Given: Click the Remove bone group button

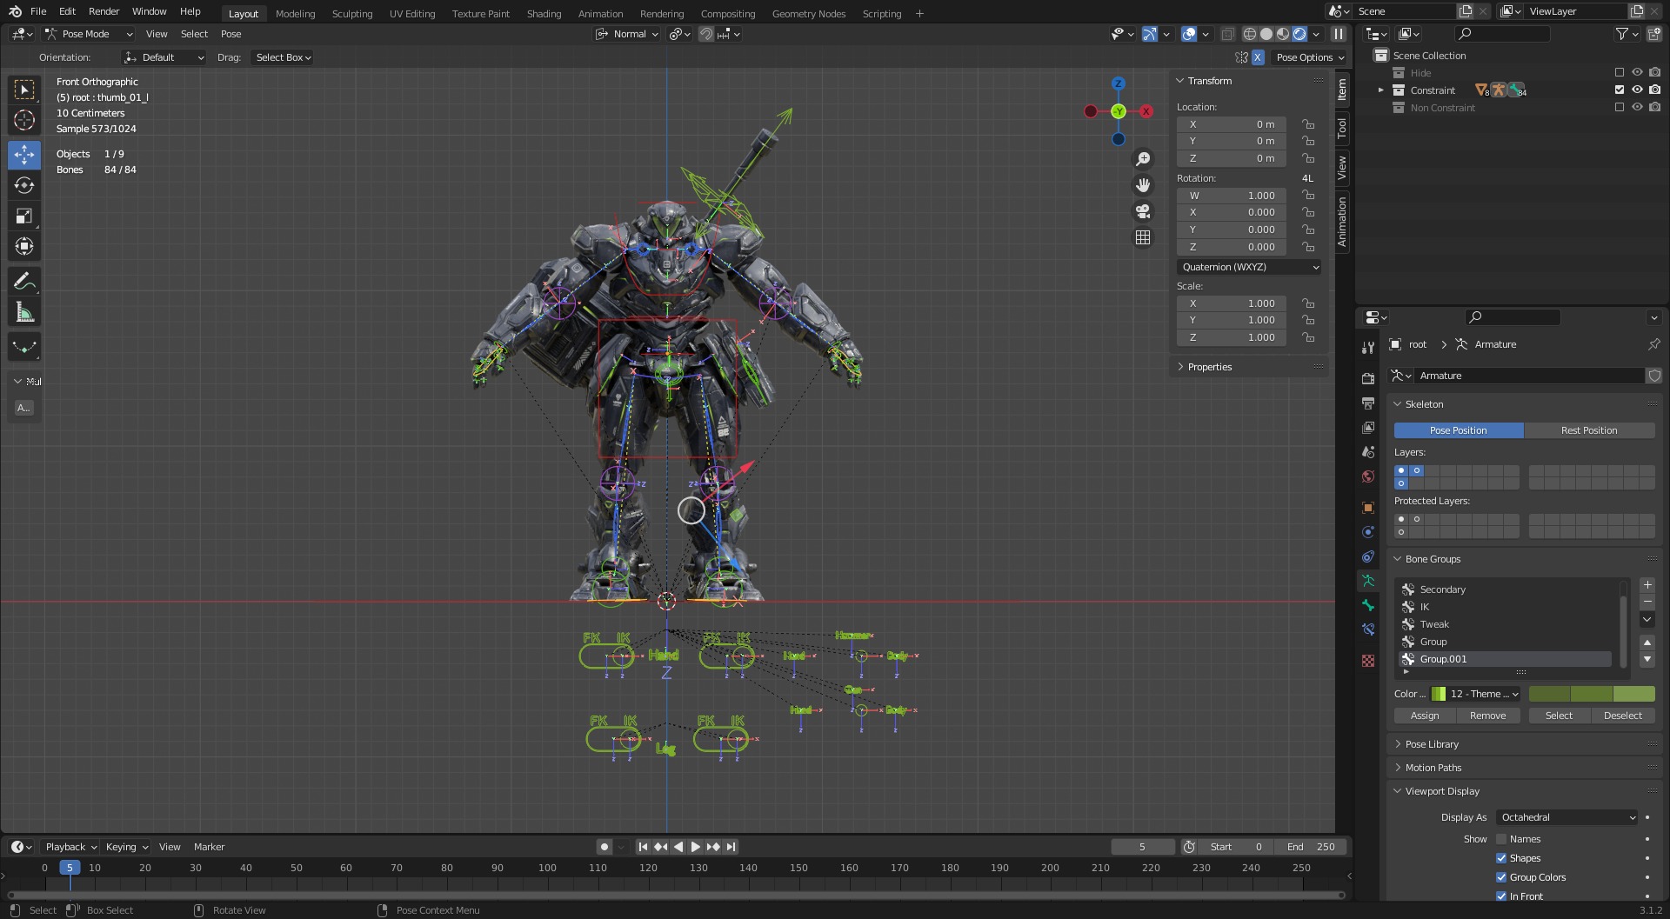Looking at the screenshot, I should 1487,716.
